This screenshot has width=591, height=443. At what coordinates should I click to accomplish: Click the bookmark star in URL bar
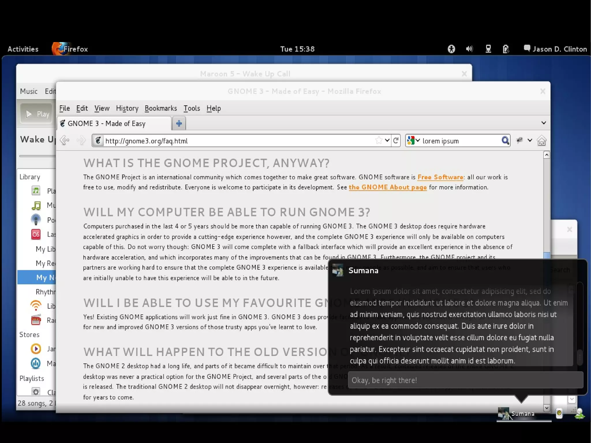379,141
